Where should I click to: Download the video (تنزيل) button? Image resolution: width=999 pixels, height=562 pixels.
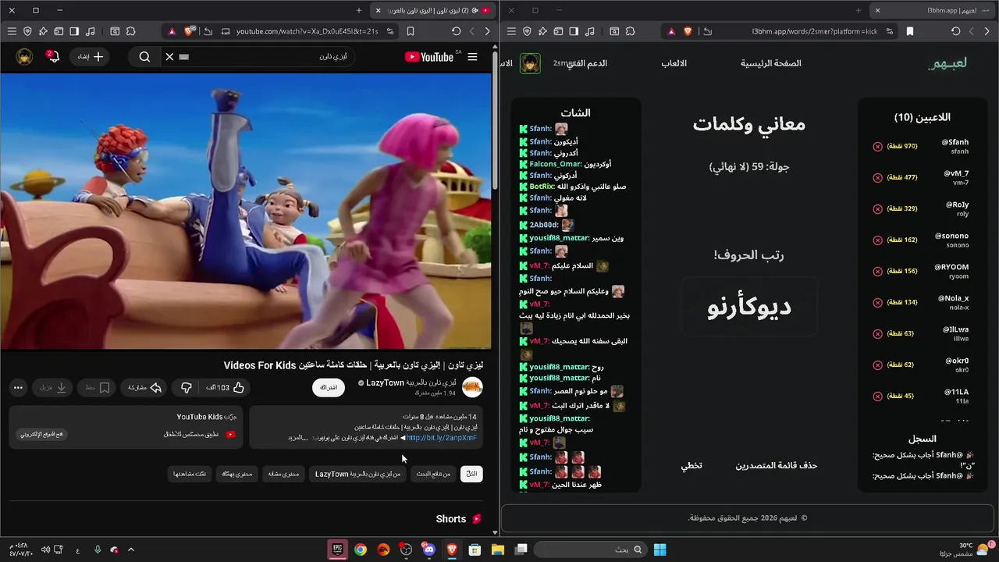pos(53,387)
